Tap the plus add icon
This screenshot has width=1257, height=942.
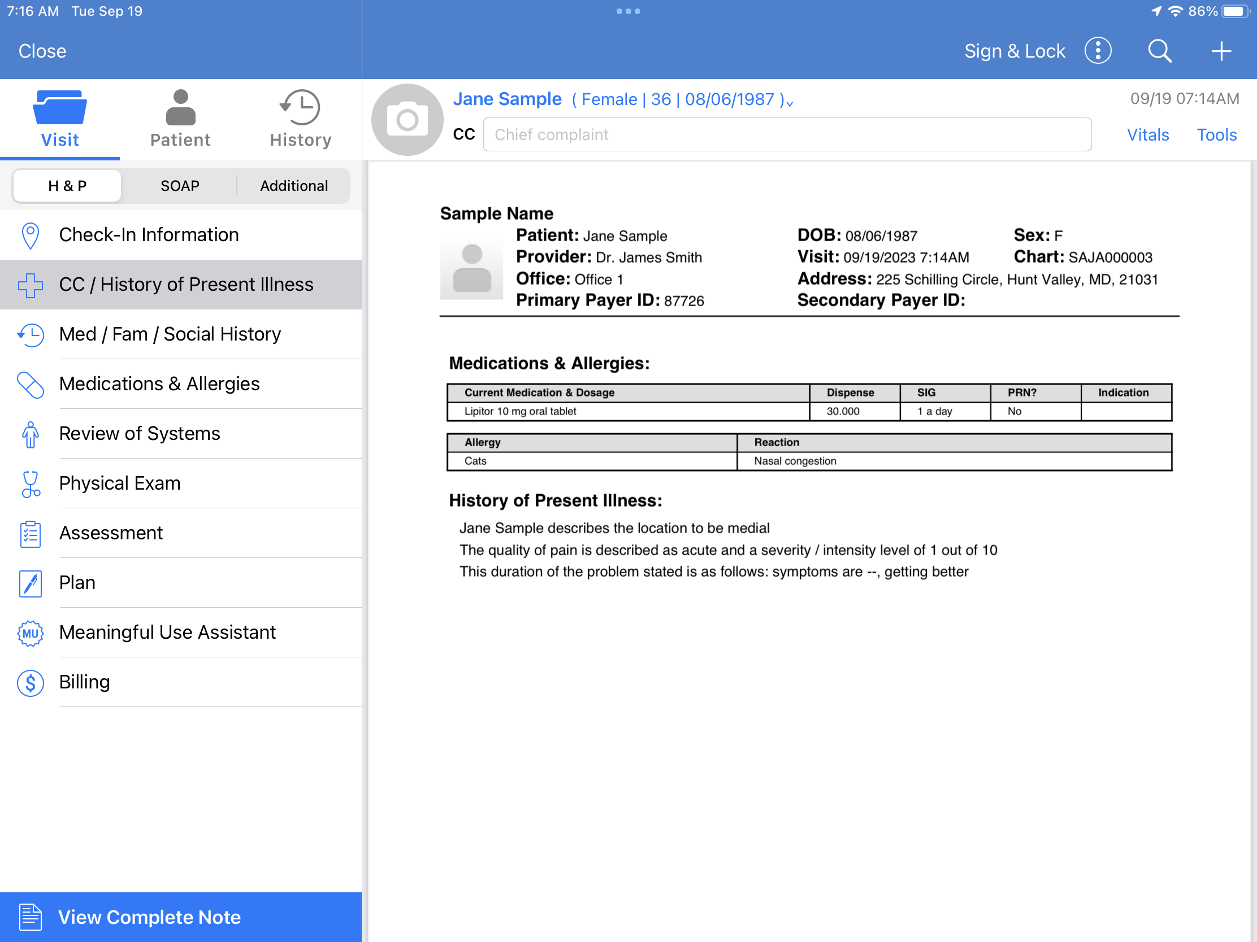click(x=1221, y=51)
